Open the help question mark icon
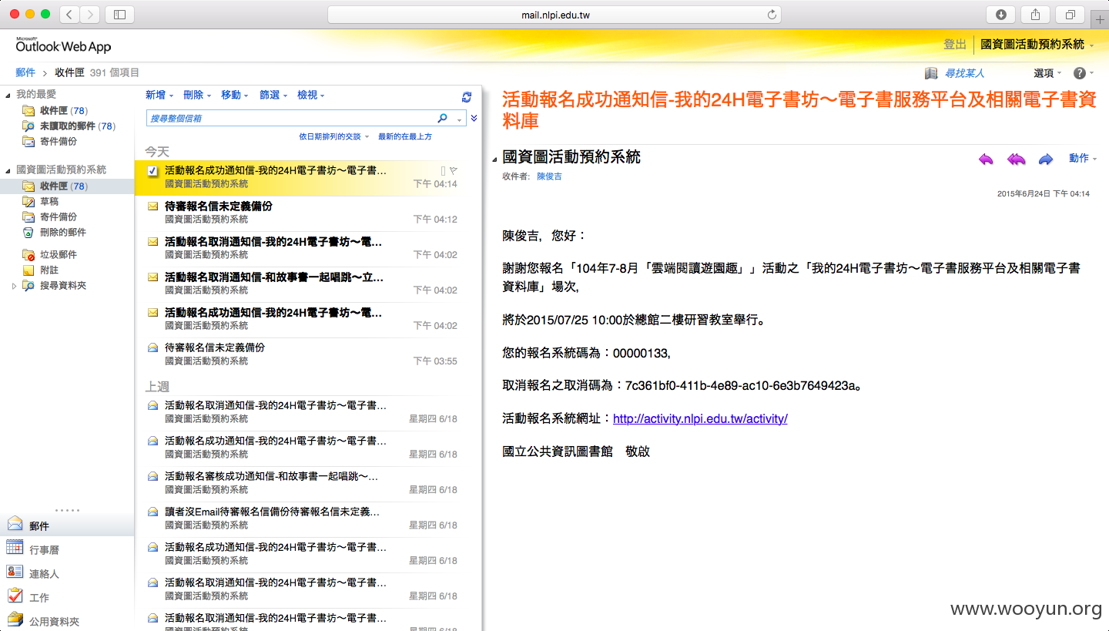Image resolution: width=1109 pixels, height=631 pixels. tap(1080, 73)
